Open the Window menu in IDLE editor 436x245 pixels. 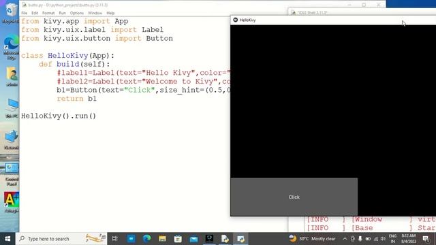coord(95,13)
